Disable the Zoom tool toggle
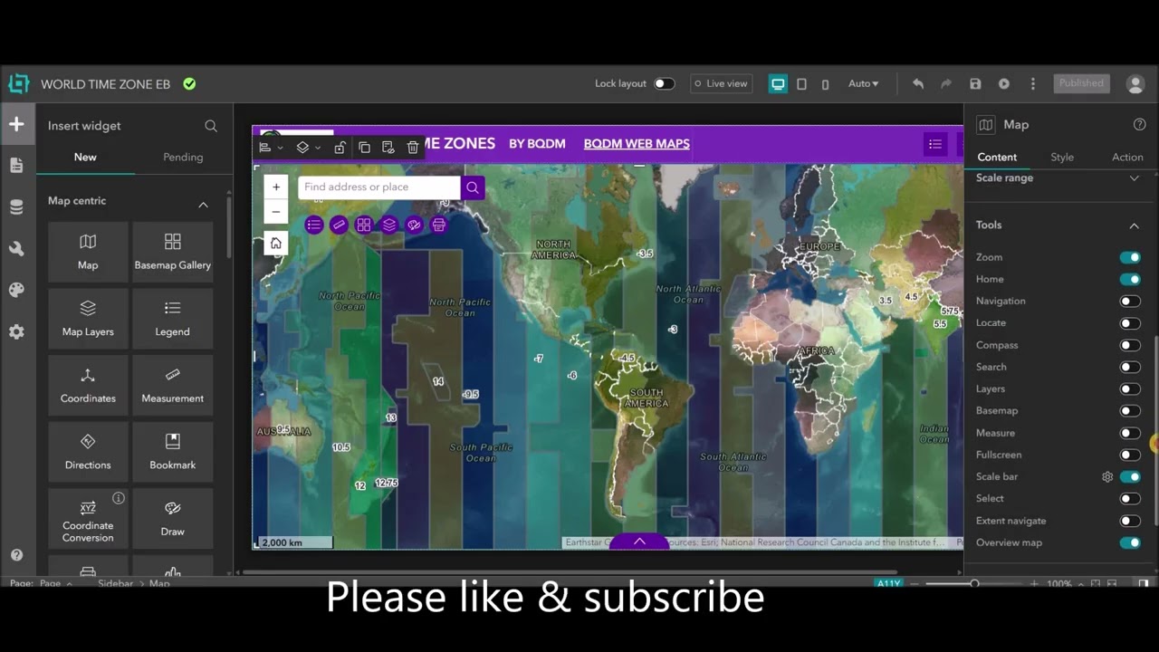Image resolution: width=1159 pixels, height=652 pixels. [x=1130, y=257]
